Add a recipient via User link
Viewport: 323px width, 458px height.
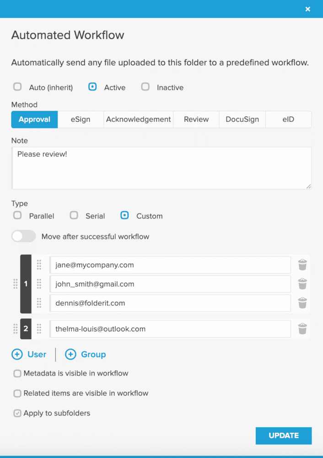pyautogui.click(x=37, y=354)
